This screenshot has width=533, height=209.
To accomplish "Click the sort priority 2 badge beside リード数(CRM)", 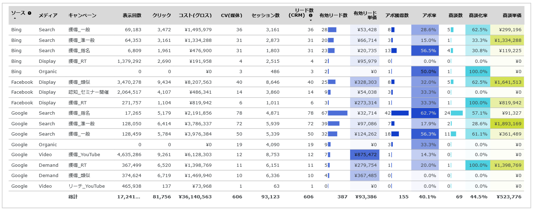I will click(311, 15).
